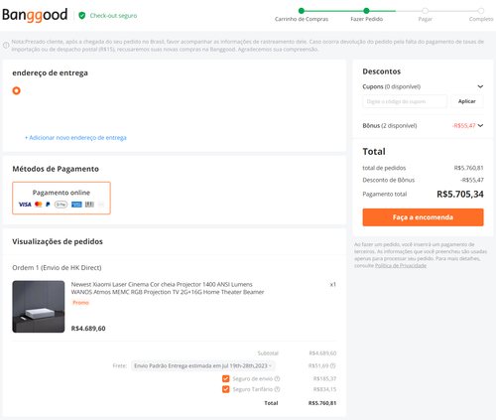Expand the Bônus discount chevron

[480, 125]
